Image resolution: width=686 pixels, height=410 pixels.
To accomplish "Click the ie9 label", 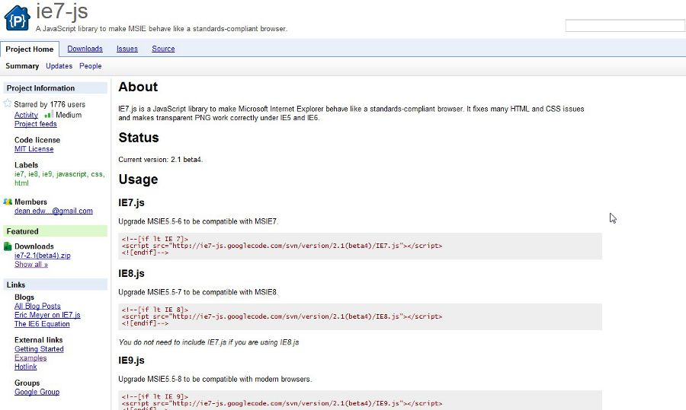I will [47, 174].
